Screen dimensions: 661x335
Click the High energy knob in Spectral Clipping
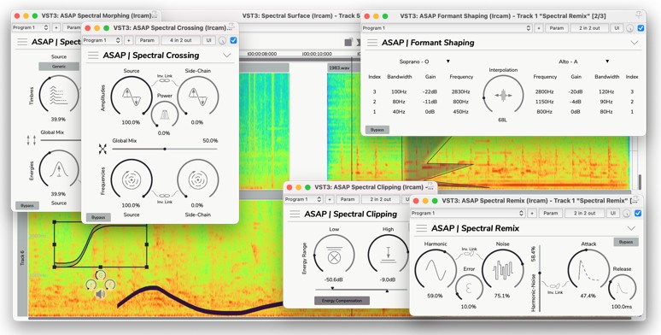pyautogui.click(x=388, y=256)
